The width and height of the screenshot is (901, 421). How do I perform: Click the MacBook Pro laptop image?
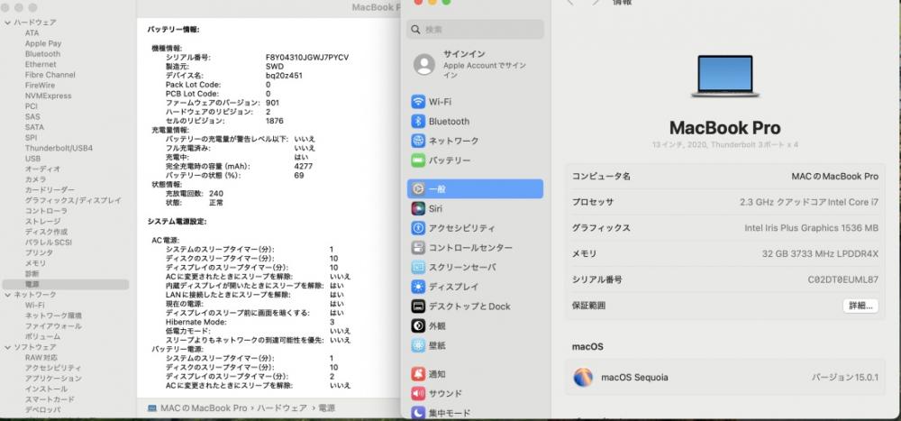click(724, 76)
